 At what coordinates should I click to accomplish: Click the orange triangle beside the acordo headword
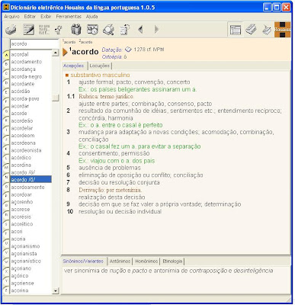[65, 52]
